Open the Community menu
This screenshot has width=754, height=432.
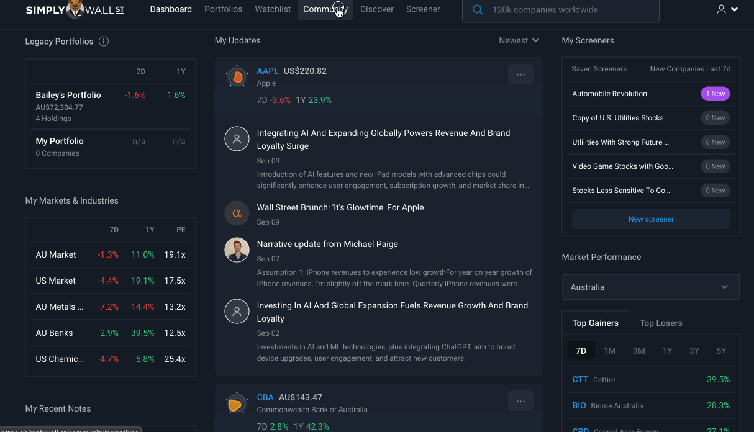pyautogui.click(x=325, y=9)
